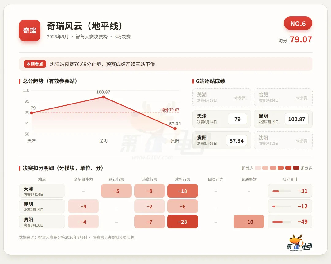Click the 扣分合计 column header

[290, 179]
